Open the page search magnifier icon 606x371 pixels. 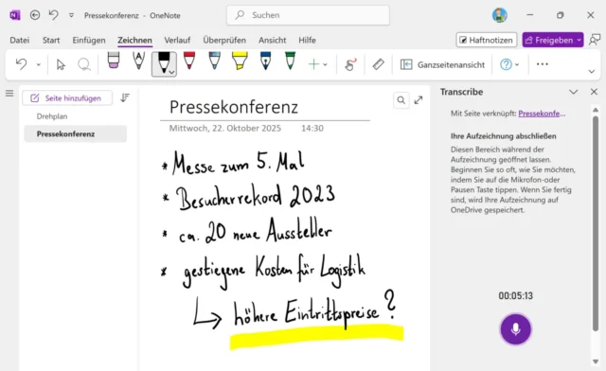(x=401, y=100)
